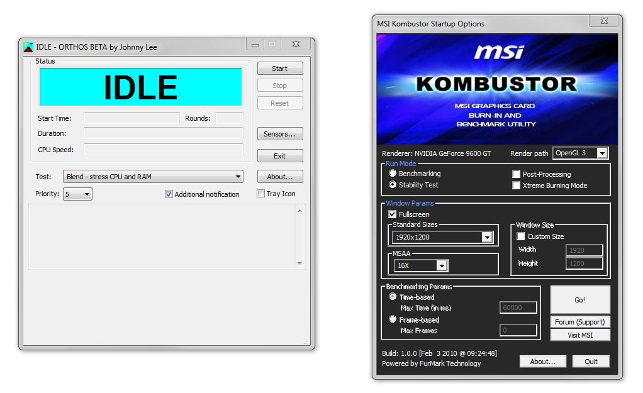Open the MSAA level dropdown
The image size is (643, 393).
(x=421, y=265)
